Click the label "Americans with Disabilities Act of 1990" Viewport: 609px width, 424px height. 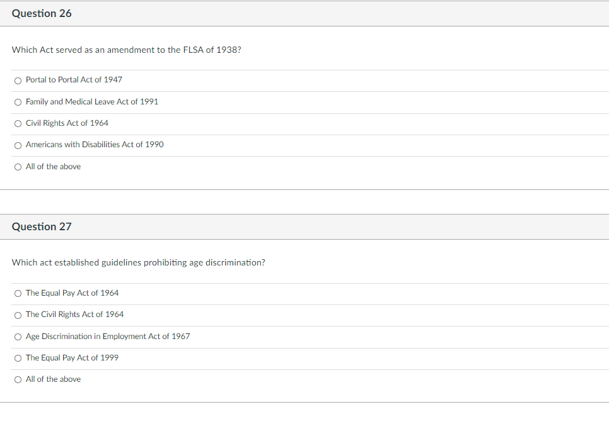pyautogui.click(x=94, y=145)
